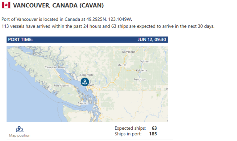This screenshot has height=141, width=237.
Task: Click the PORT TIME header bar
Action: pos(87,40)
